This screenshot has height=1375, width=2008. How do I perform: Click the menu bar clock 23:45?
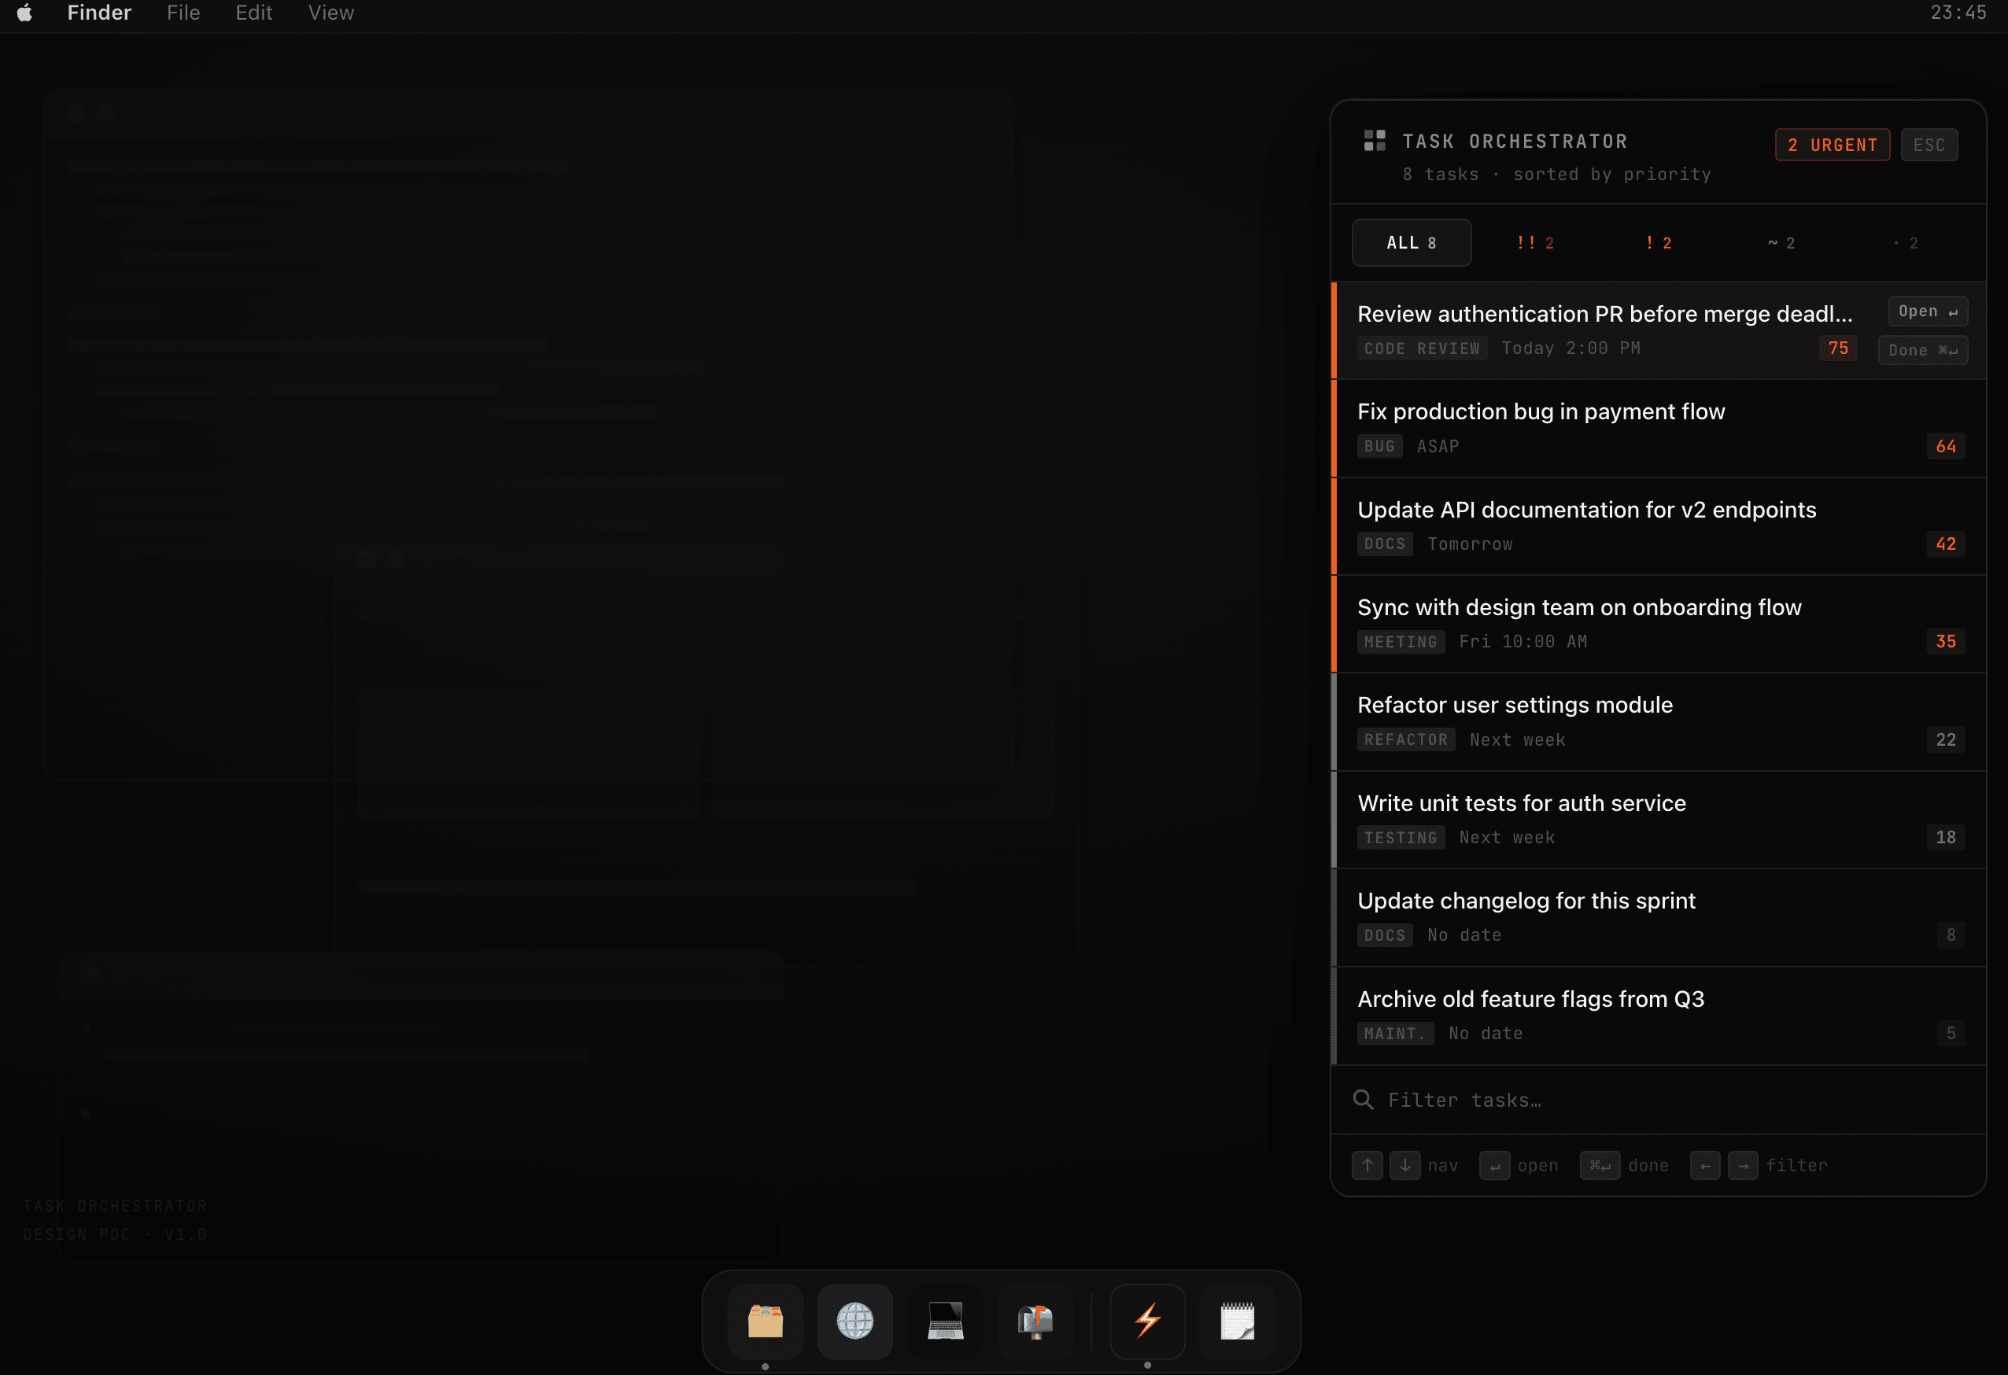click(x=1958, y=13)
